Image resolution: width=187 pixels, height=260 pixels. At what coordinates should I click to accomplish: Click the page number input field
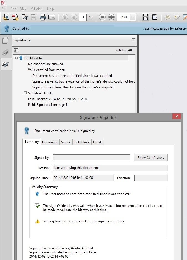click(x=83, y=17)
